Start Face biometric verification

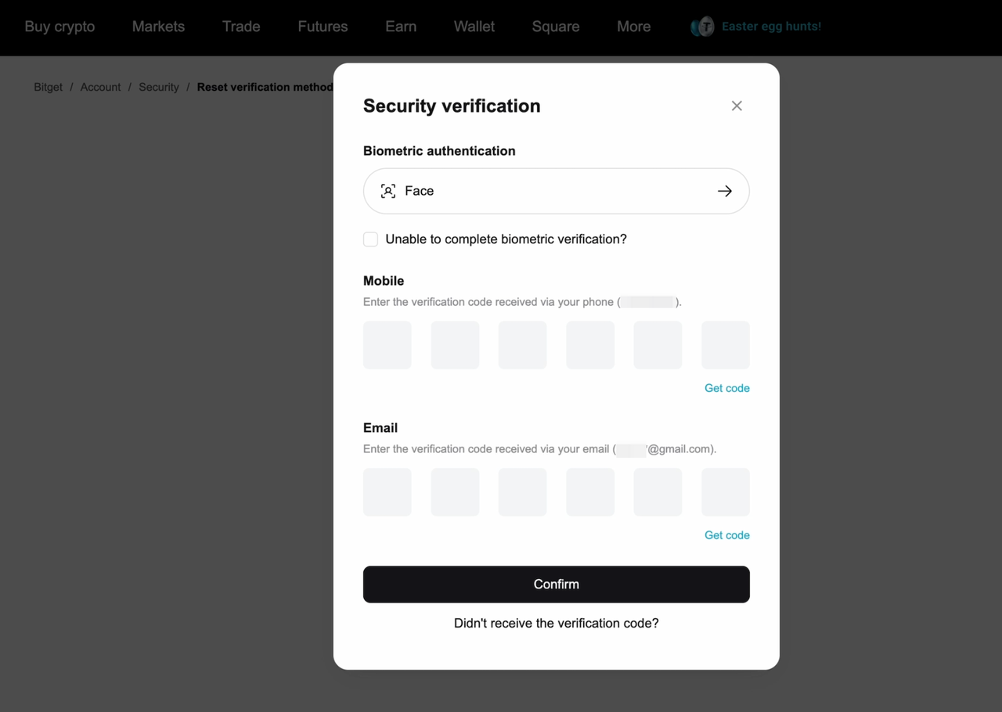pos(556,190)
